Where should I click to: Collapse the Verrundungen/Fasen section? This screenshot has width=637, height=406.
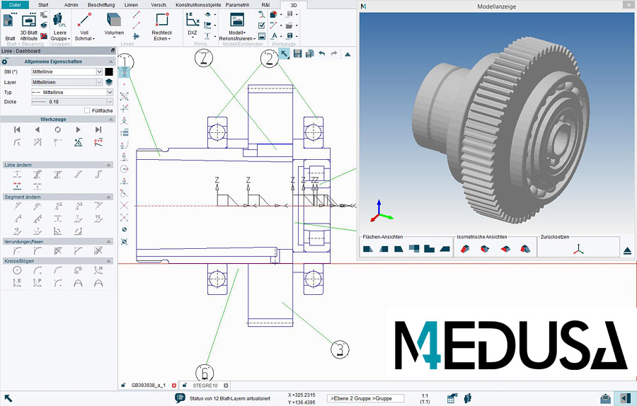[109, 242]
